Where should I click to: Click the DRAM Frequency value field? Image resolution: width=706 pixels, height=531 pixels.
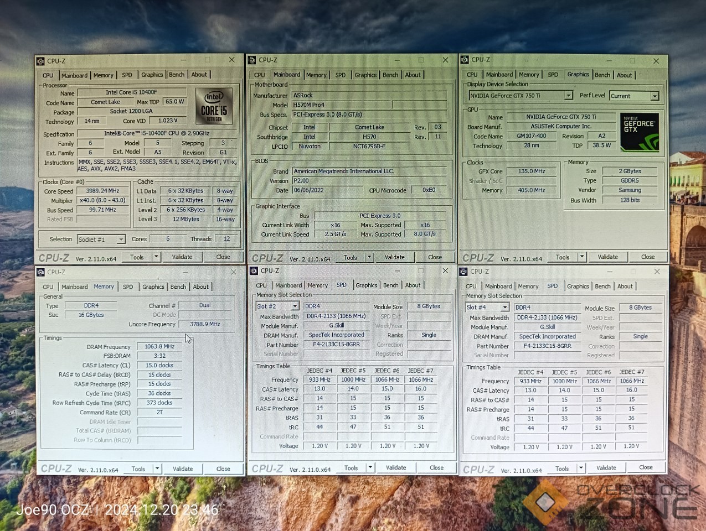click(x=159, y=347)
